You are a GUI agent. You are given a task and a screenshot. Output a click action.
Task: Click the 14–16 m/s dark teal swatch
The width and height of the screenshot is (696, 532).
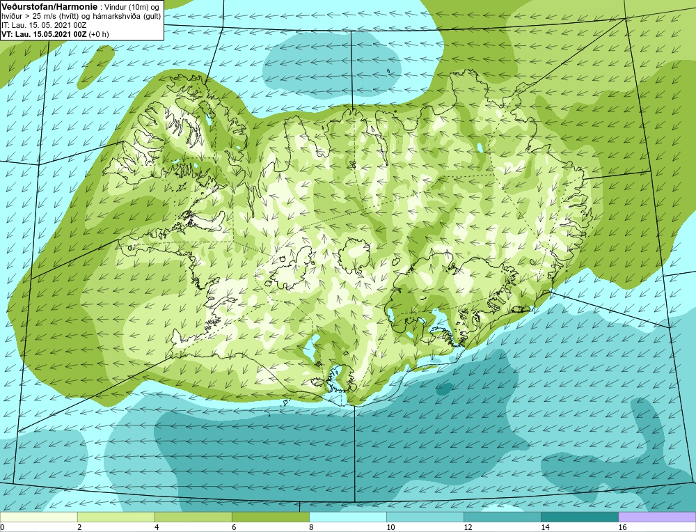pos(579,517)
